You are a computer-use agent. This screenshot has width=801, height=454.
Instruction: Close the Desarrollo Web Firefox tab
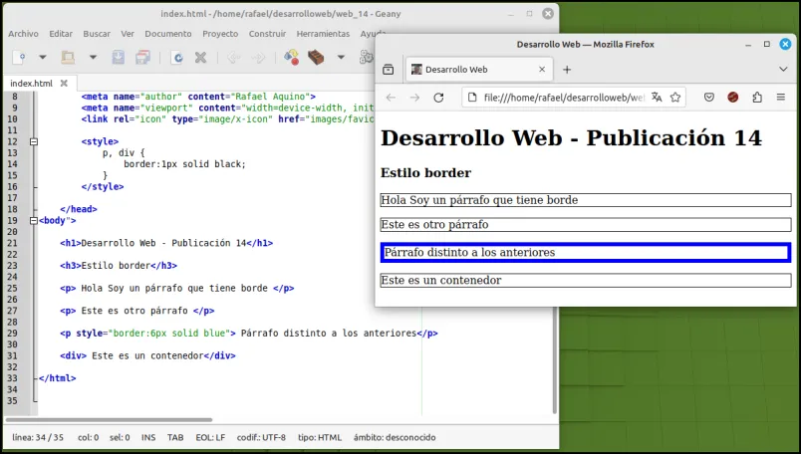542,70
